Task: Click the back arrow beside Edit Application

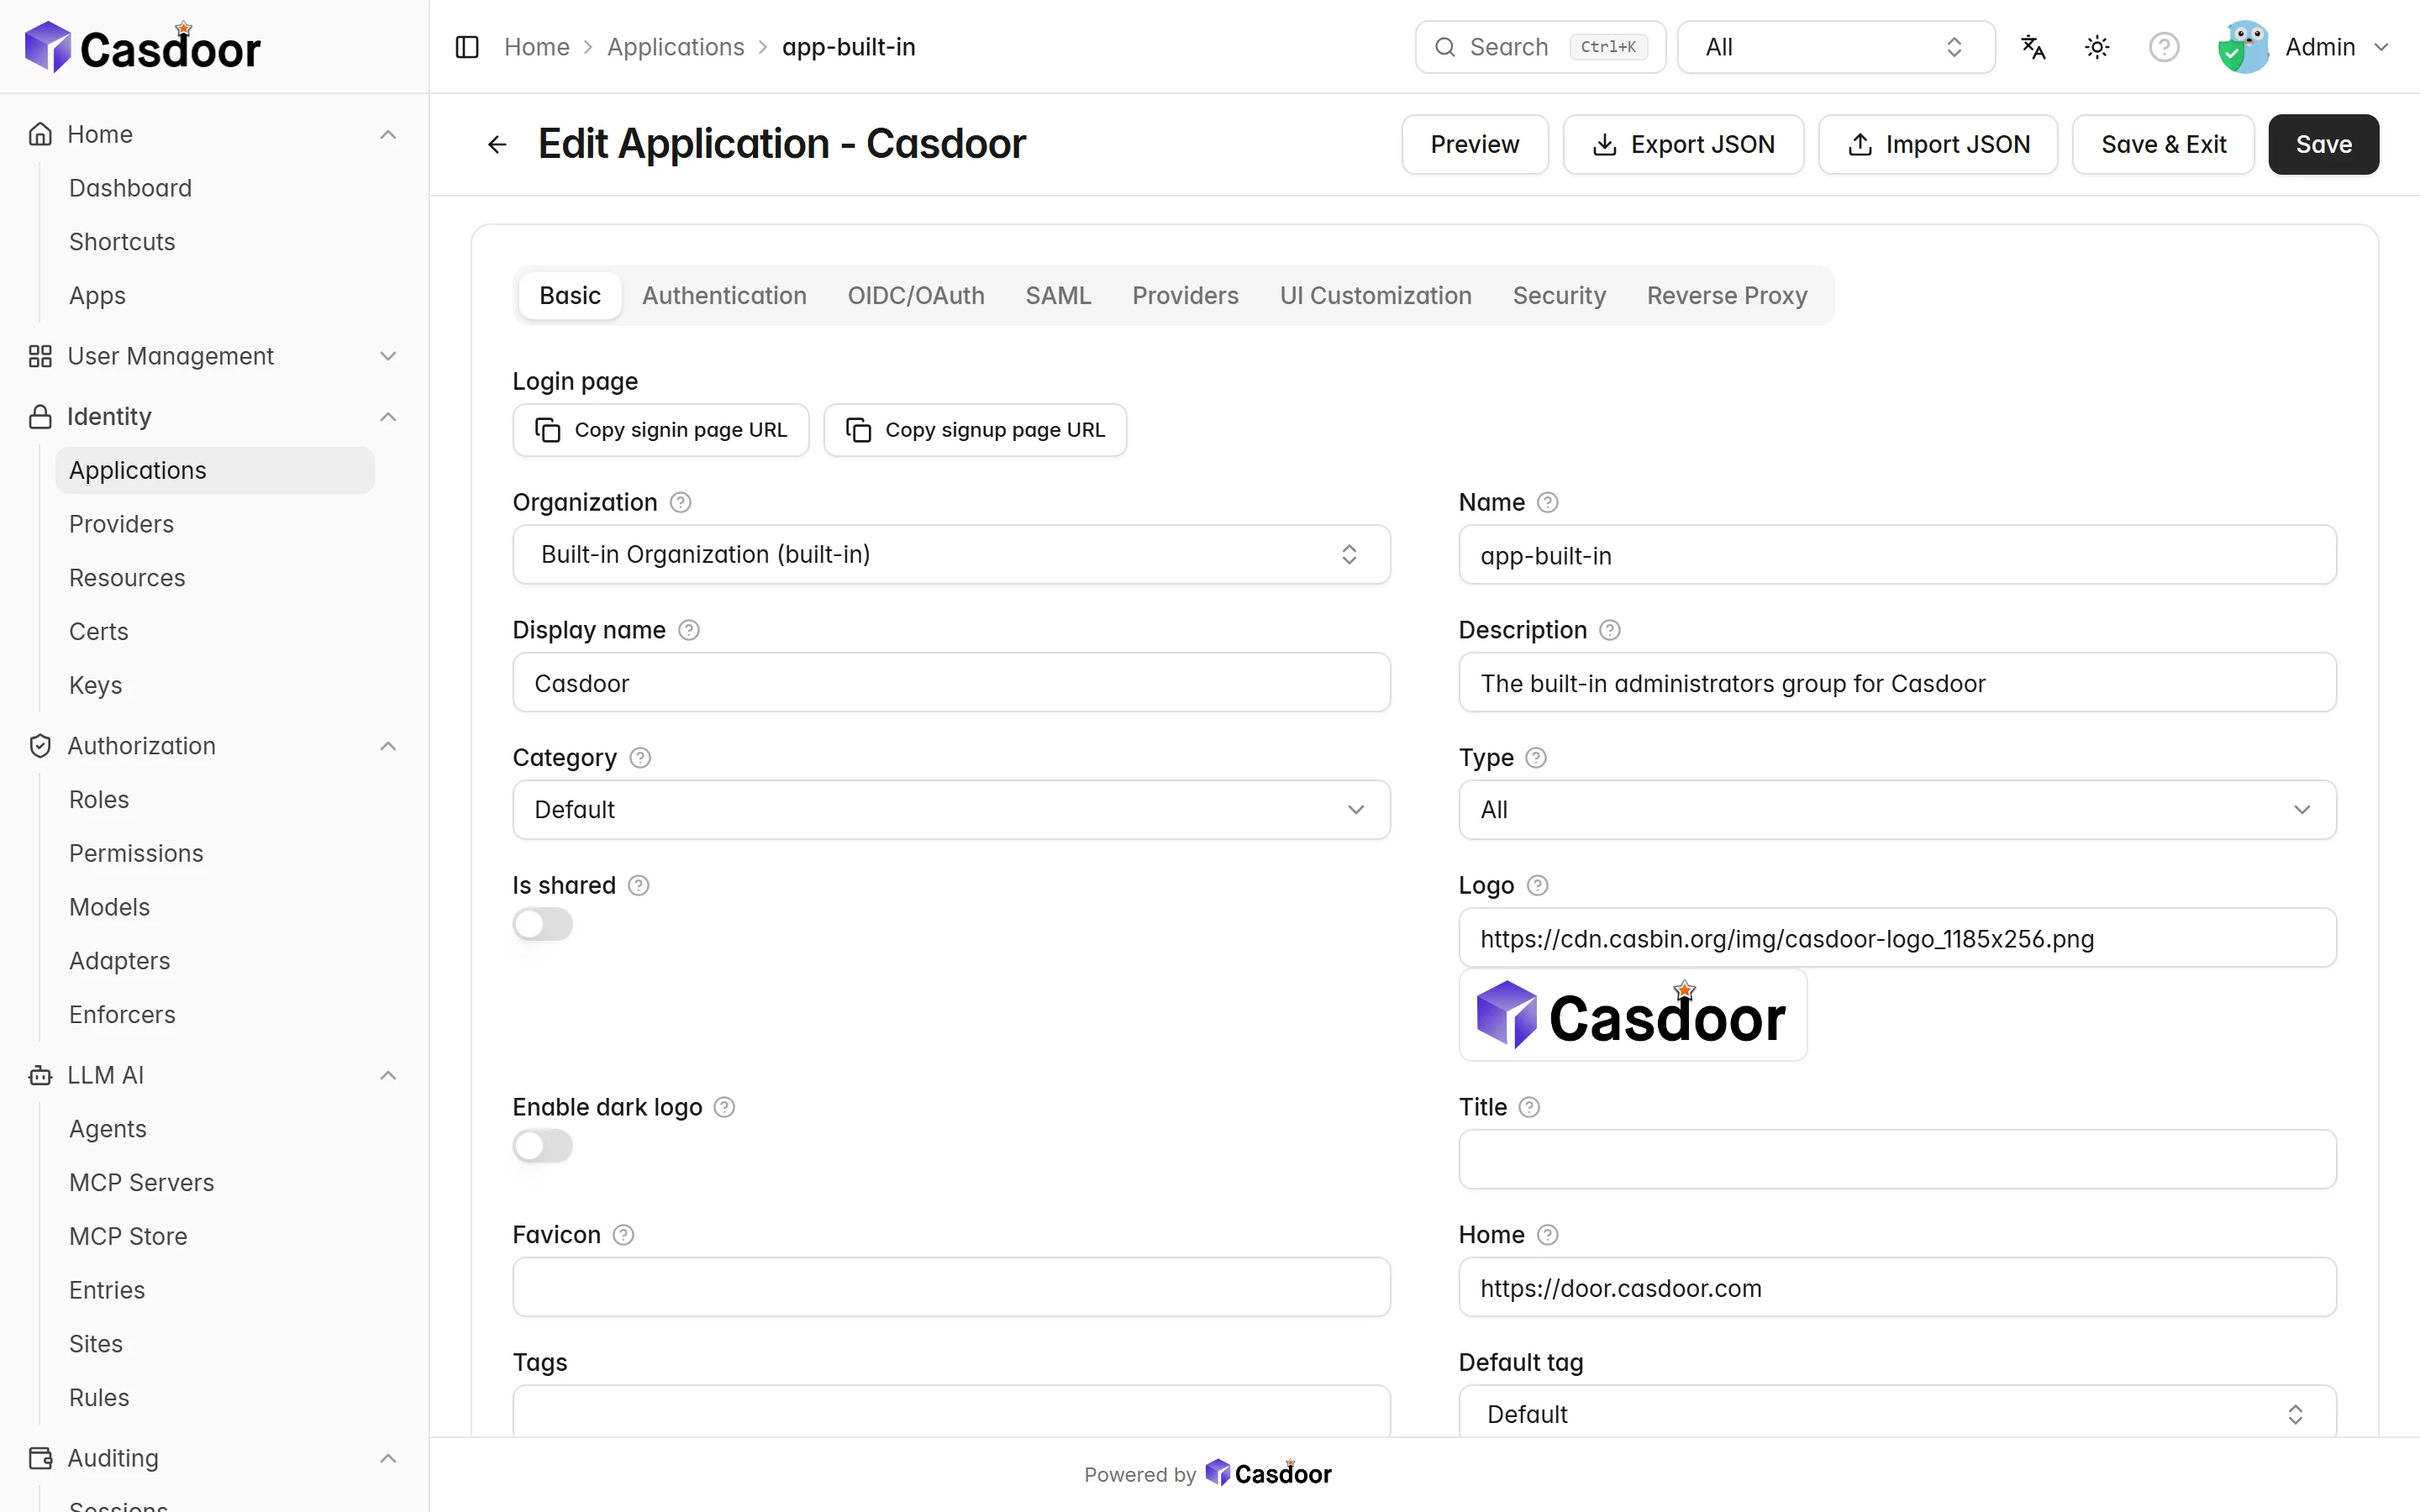Action: [497, 145]
